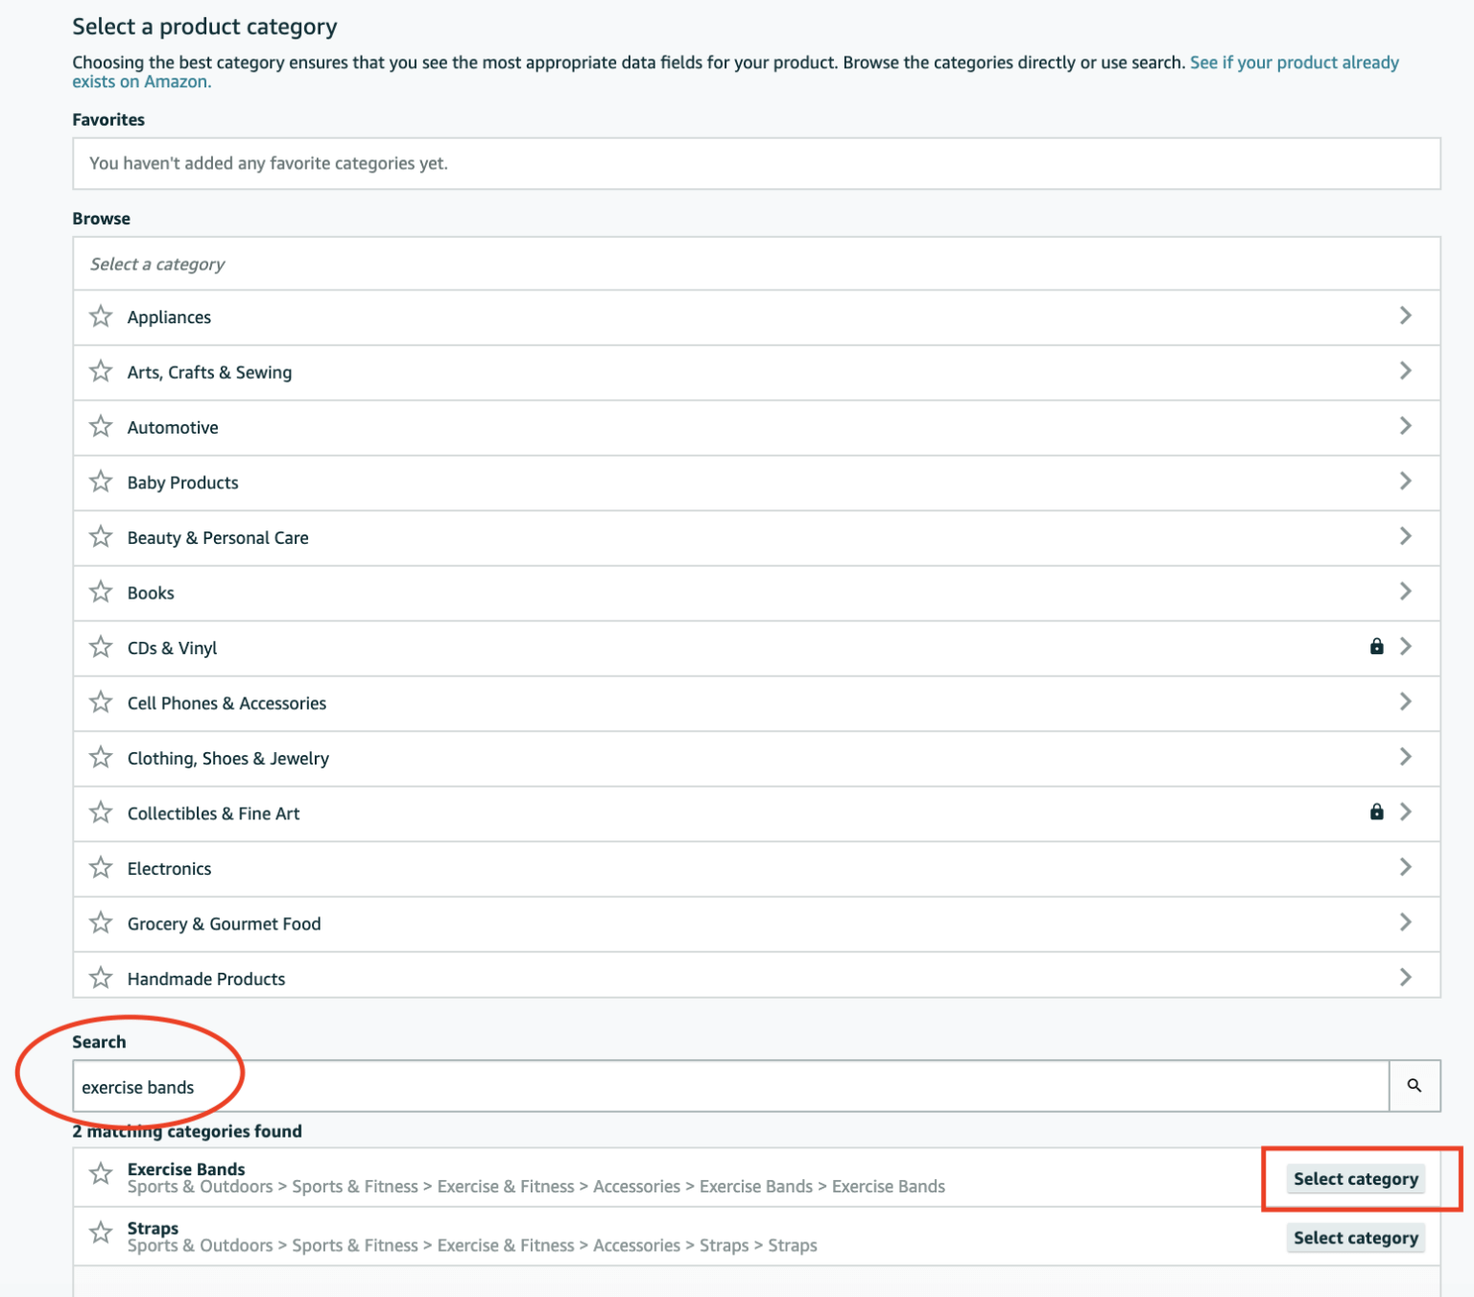Favorite the Straps search result
Image resolution: width=1474 pixels, height=1297 pixels.
point(101,1234)
